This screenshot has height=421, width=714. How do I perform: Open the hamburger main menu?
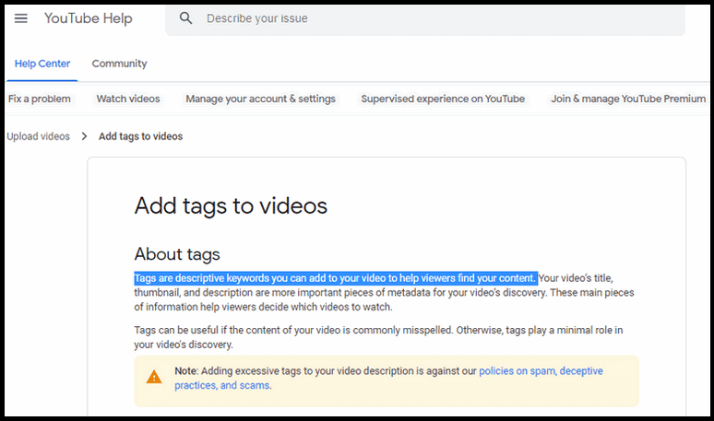[21, 18]
